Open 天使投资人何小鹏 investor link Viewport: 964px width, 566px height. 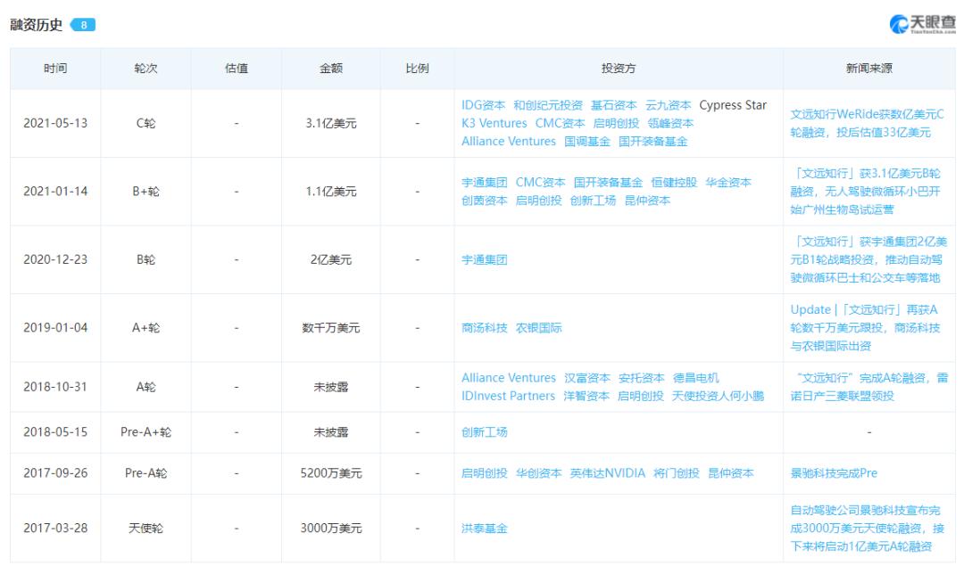click(718, 396)
